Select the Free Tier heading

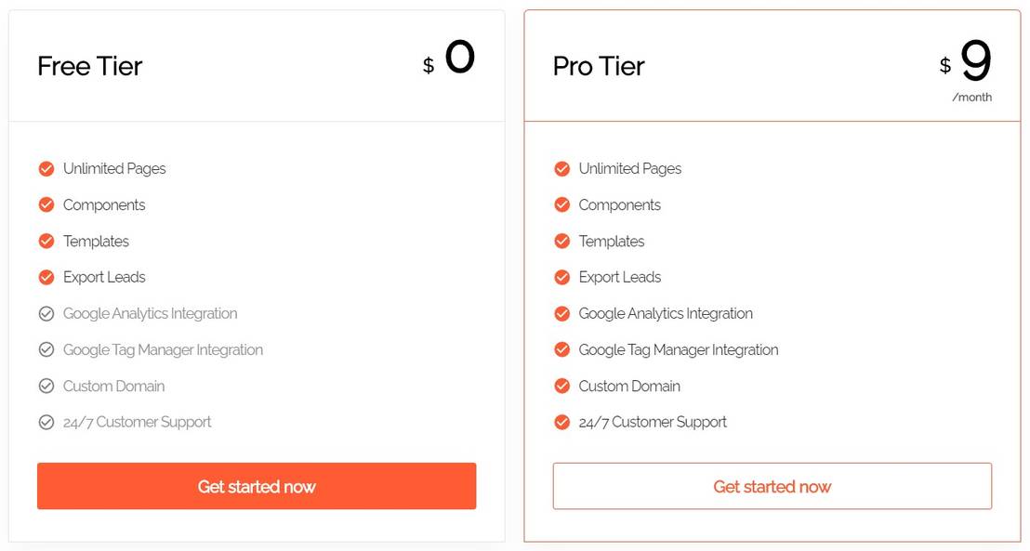(x=90, y=66)
